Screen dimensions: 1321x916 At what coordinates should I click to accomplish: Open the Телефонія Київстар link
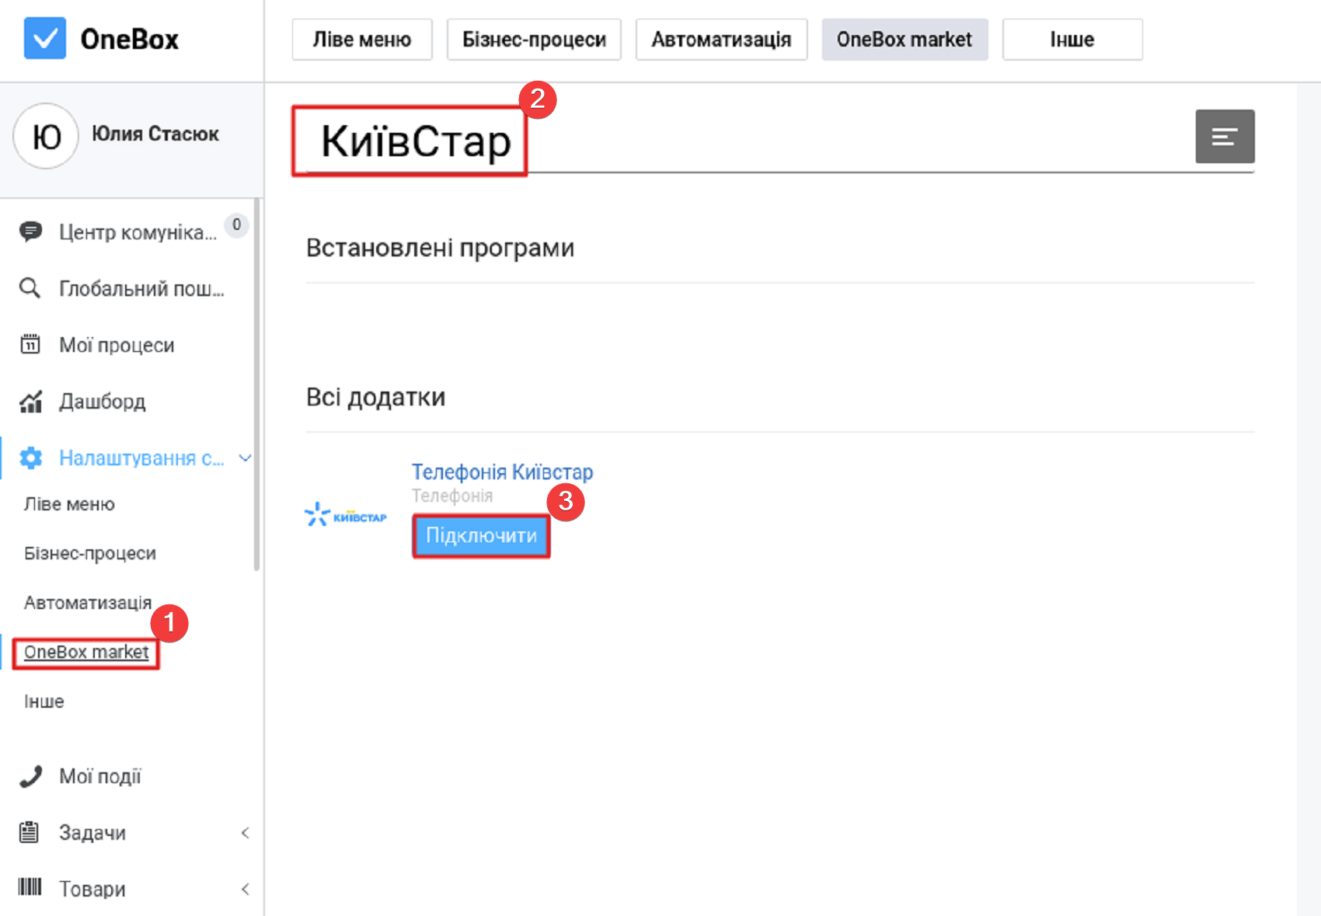501,472
